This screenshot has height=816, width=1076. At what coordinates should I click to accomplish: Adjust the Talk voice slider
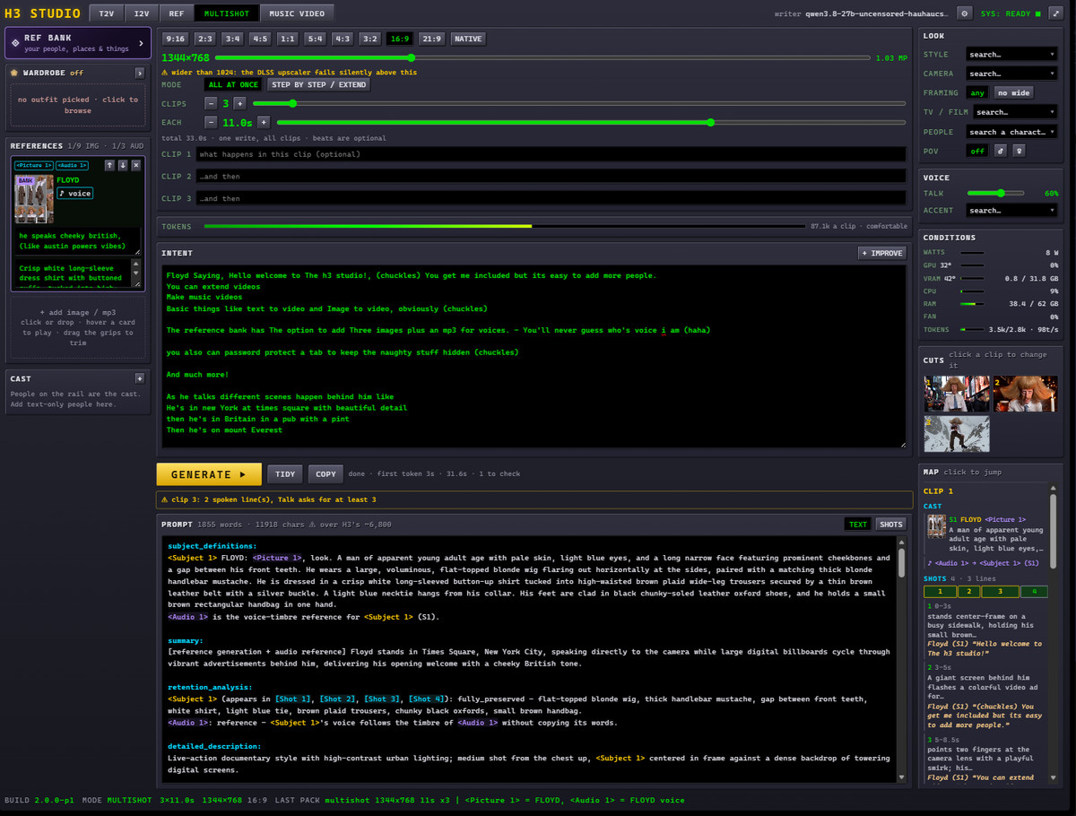coord(1002,193)
